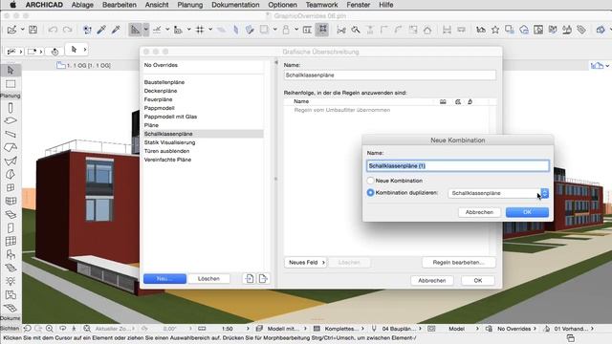
Task: Click the Name field in Grafische Überschreibung
Action: pyautogui.click(x=390, y=75)
